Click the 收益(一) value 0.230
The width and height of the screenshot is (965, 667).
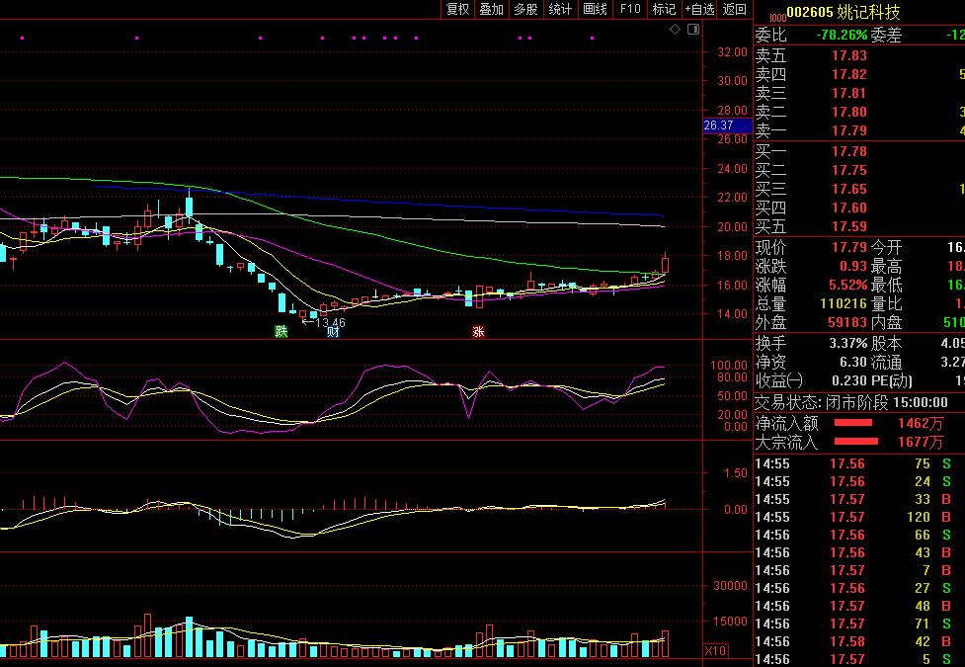click(x=849, y=380)
